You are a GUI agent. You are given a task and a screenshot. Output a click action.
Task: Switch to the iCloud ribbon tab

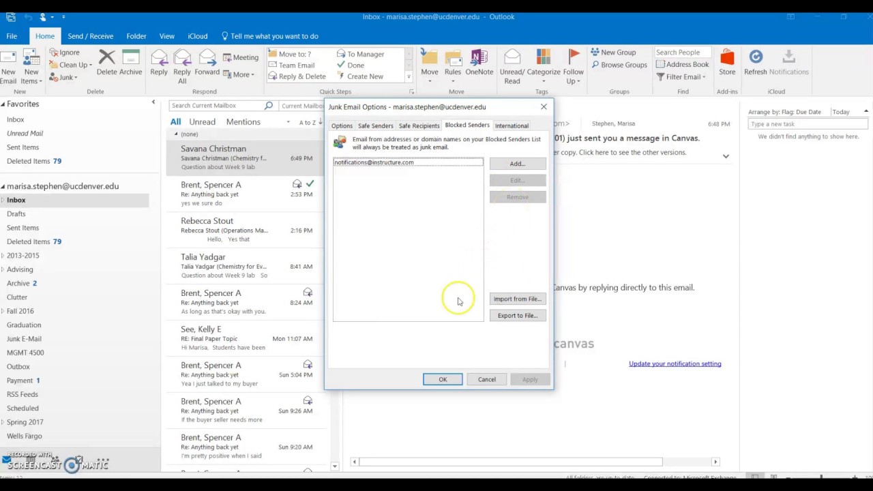click(198, 36)
